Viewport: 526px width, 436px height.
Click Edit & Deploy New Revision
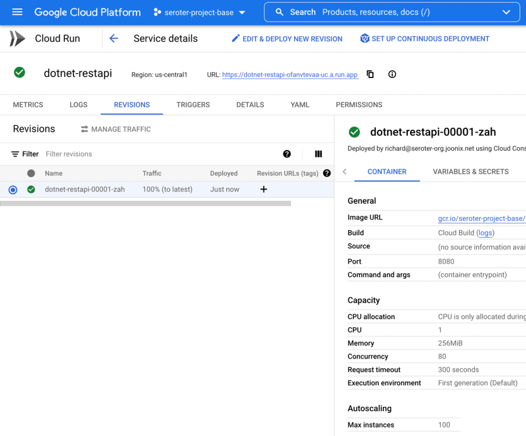[x=287, y=39]
